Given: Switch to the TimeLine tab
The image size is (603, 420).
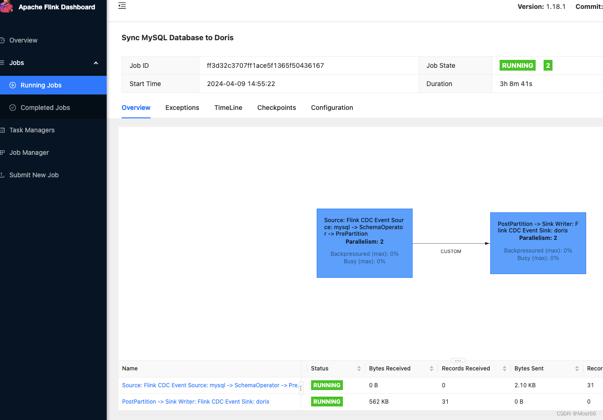Looking at the screenshot, I should click(228, 108).
